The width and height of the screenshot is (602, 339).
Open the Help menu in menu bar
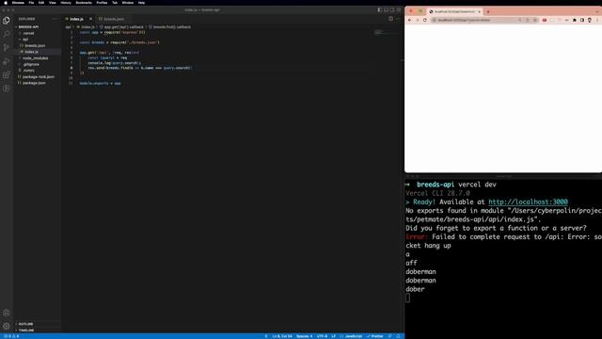click(141, 3)
